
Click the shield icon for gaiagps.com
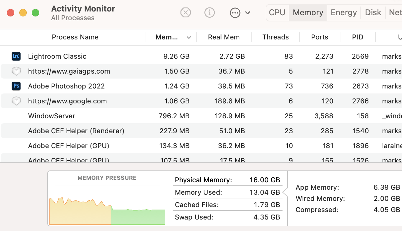[16, 71]
